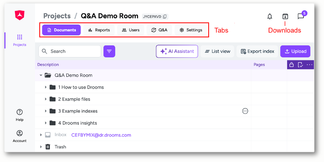Screen dimensions: 324x162
Task: Click the Inbox tray icon
Action: [48, 135]
